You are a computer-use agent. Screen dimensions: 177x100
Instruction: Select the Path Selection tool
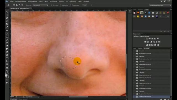tap(7, 61)
